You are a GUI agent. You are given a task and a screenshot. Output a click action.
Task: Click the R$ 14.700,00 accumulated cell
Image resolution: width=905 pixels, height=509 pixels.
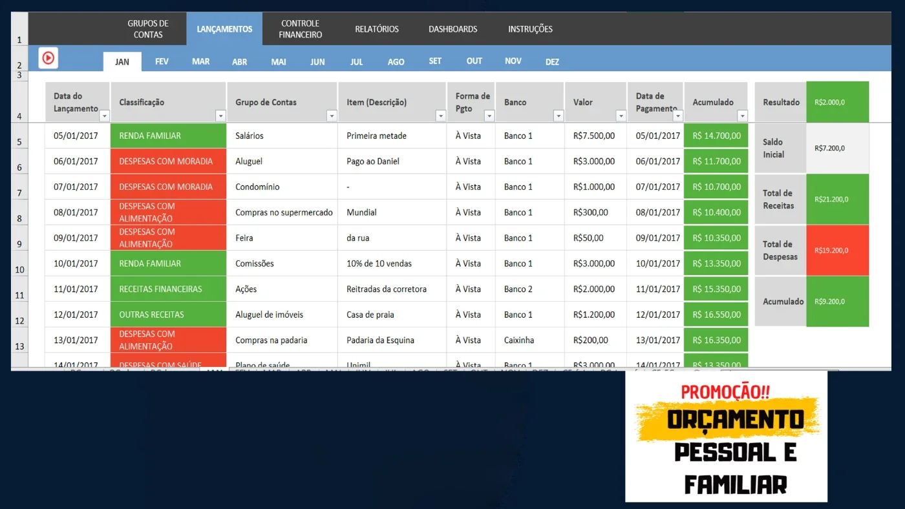point(716,136)
